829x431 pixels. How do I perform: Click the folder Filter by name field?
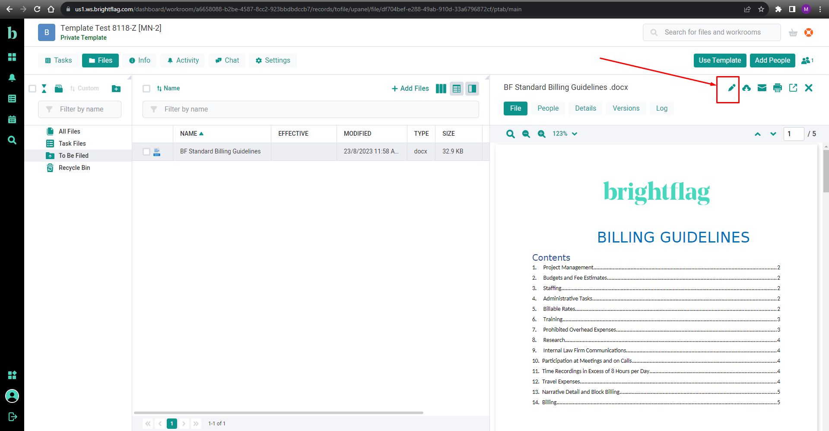pos(79,109)
